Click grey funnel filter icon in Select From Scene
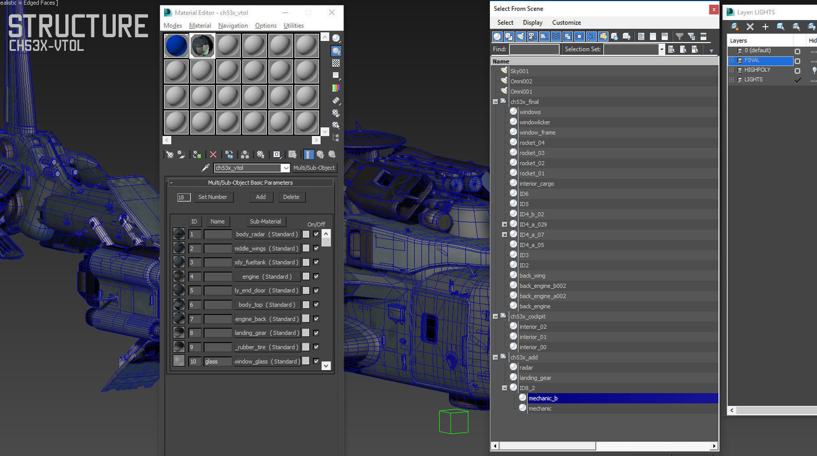This screenshot has height=456, width=817. point(679,36)
